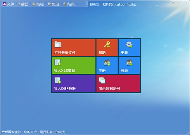Click the gear icon on 更新 tile
Viewport: 190px width, 135px height.
tap(129, 45)
